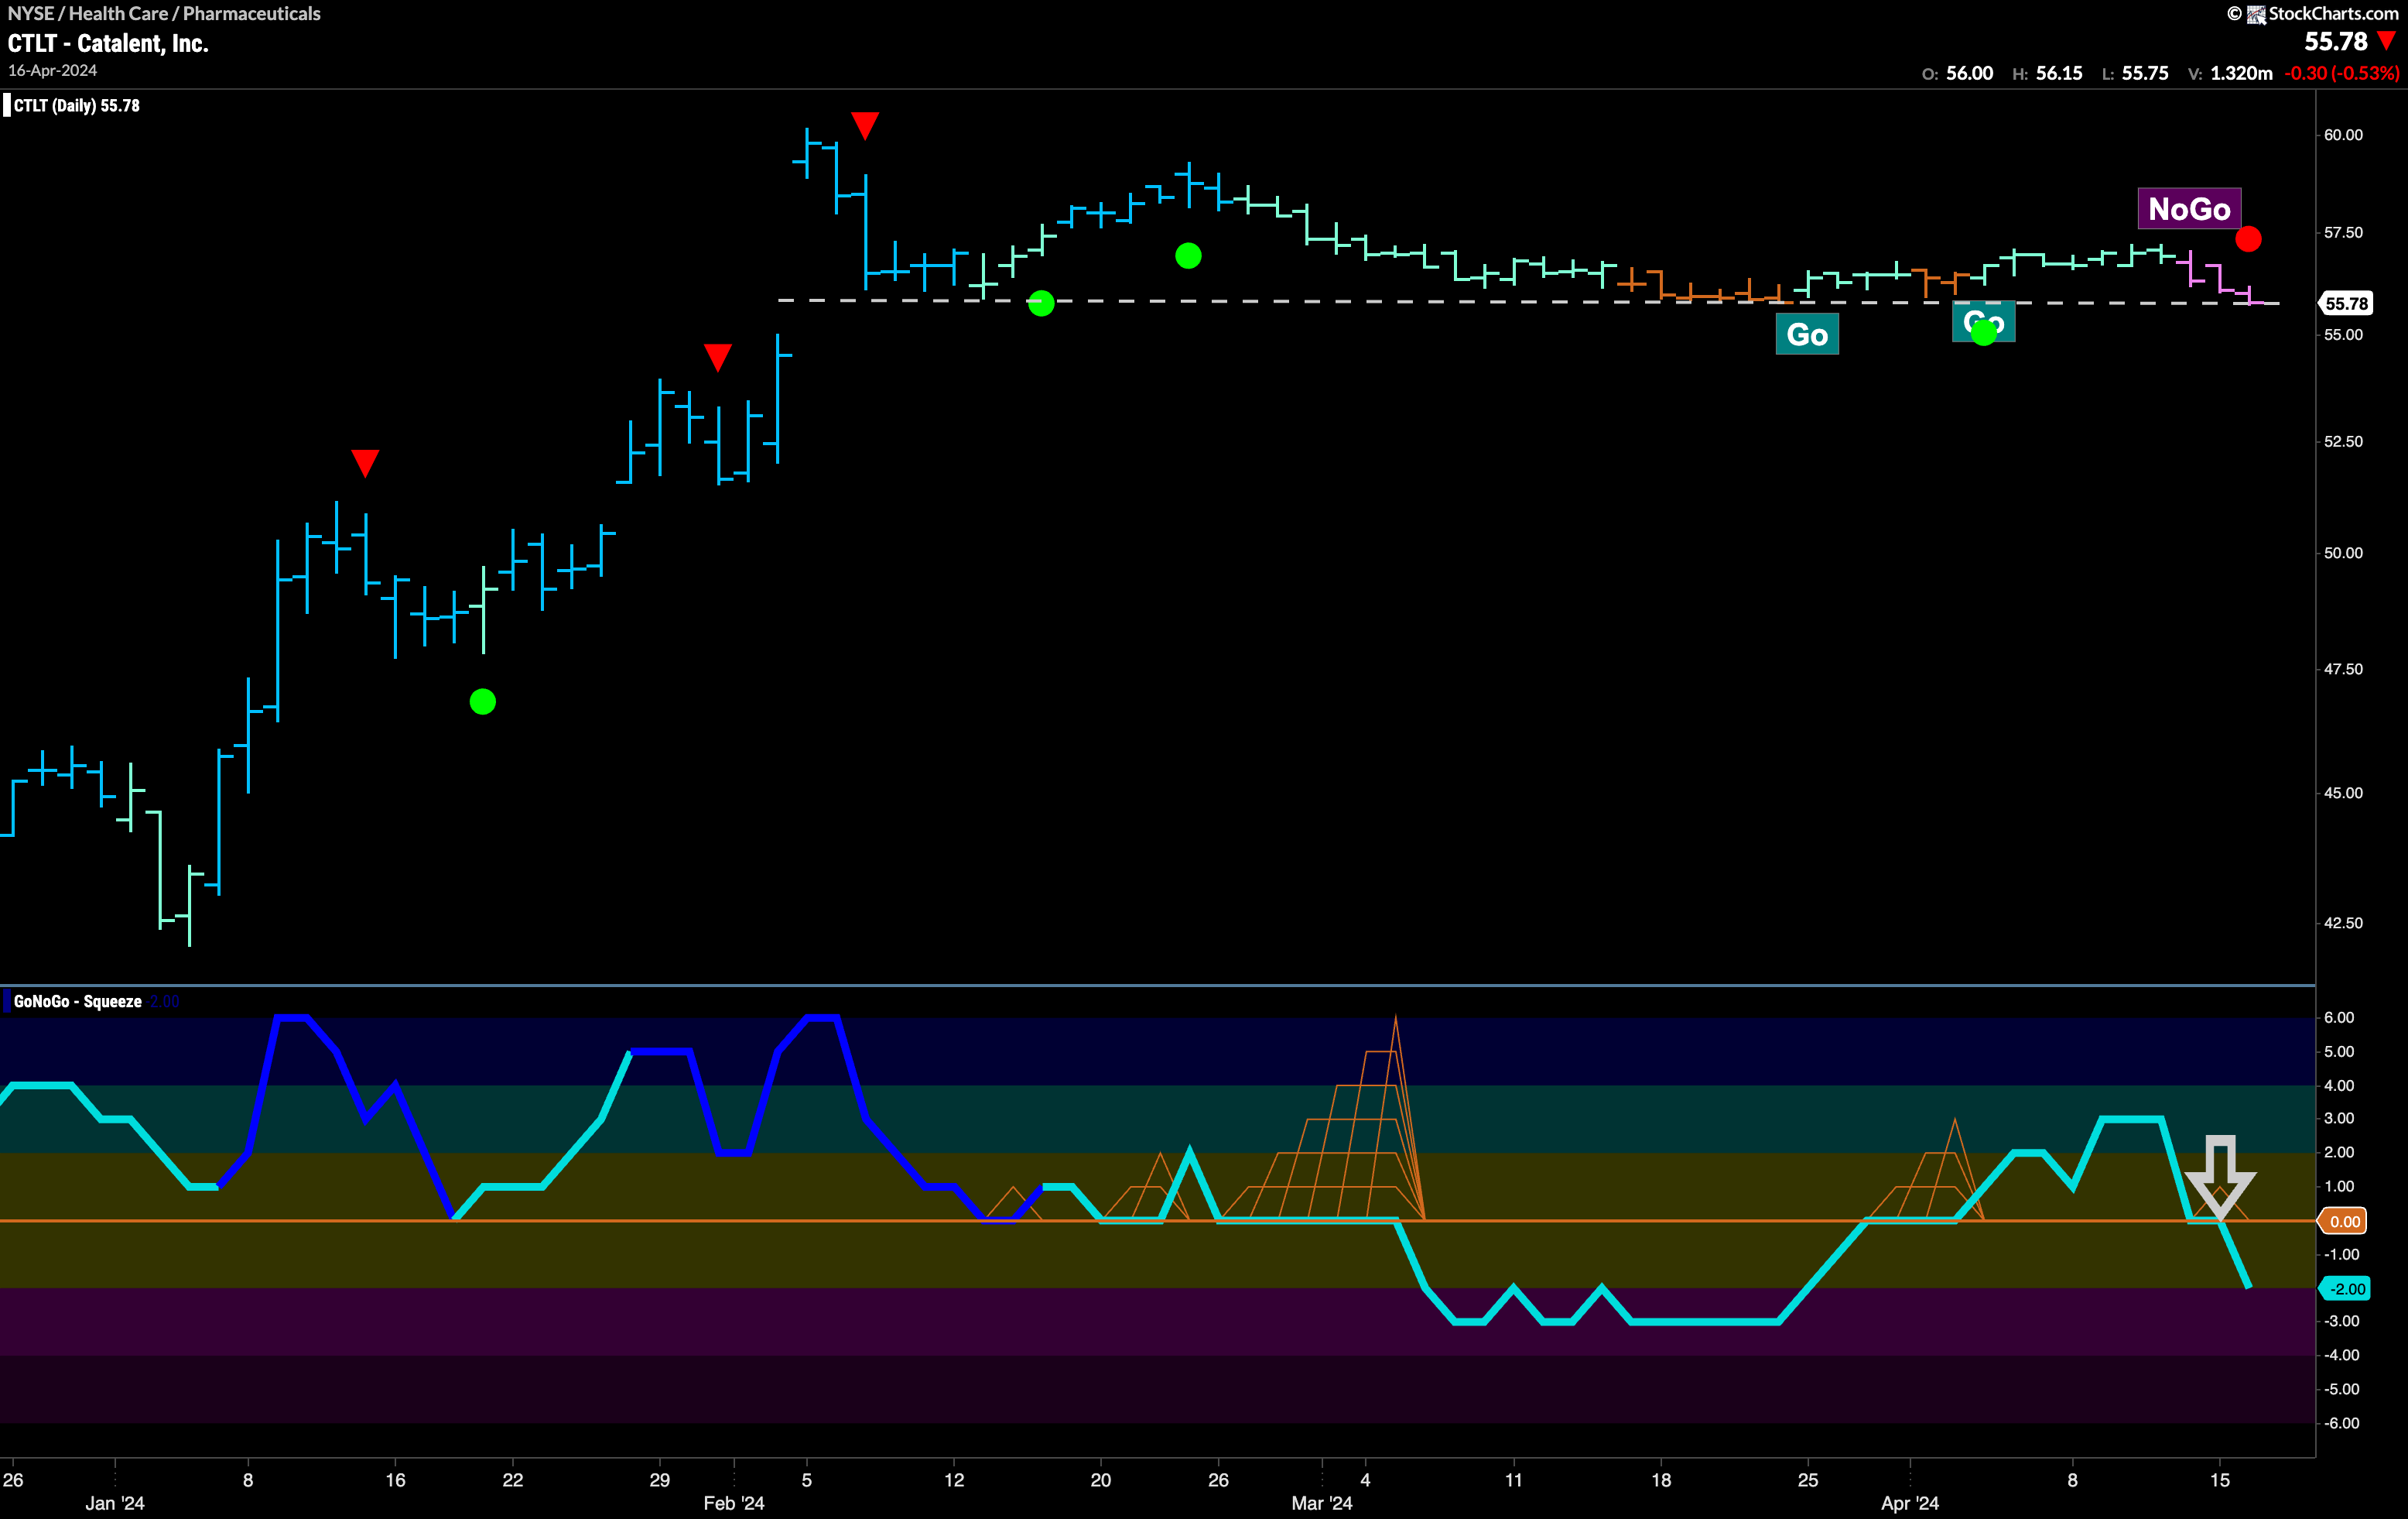Click the green dot near April Go label
Screen dimensions: 2408x1519
(x=1984, y=333)
